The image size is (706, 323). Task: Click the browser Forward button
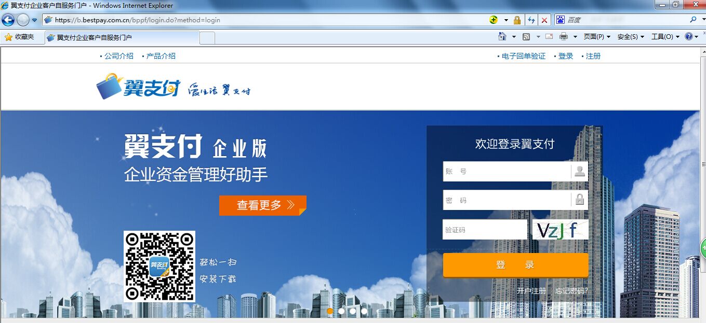[23, 20]
